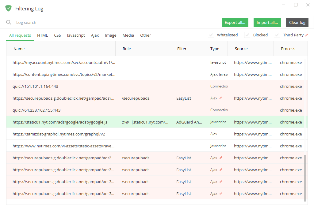Click the AdGuard shield logo icon
This screenshot has height=211, width=314.
(x=8, y=8)
